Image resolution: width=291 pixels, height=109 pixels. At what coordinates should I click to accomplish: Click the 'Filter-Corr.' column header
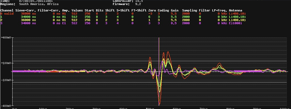49,11
